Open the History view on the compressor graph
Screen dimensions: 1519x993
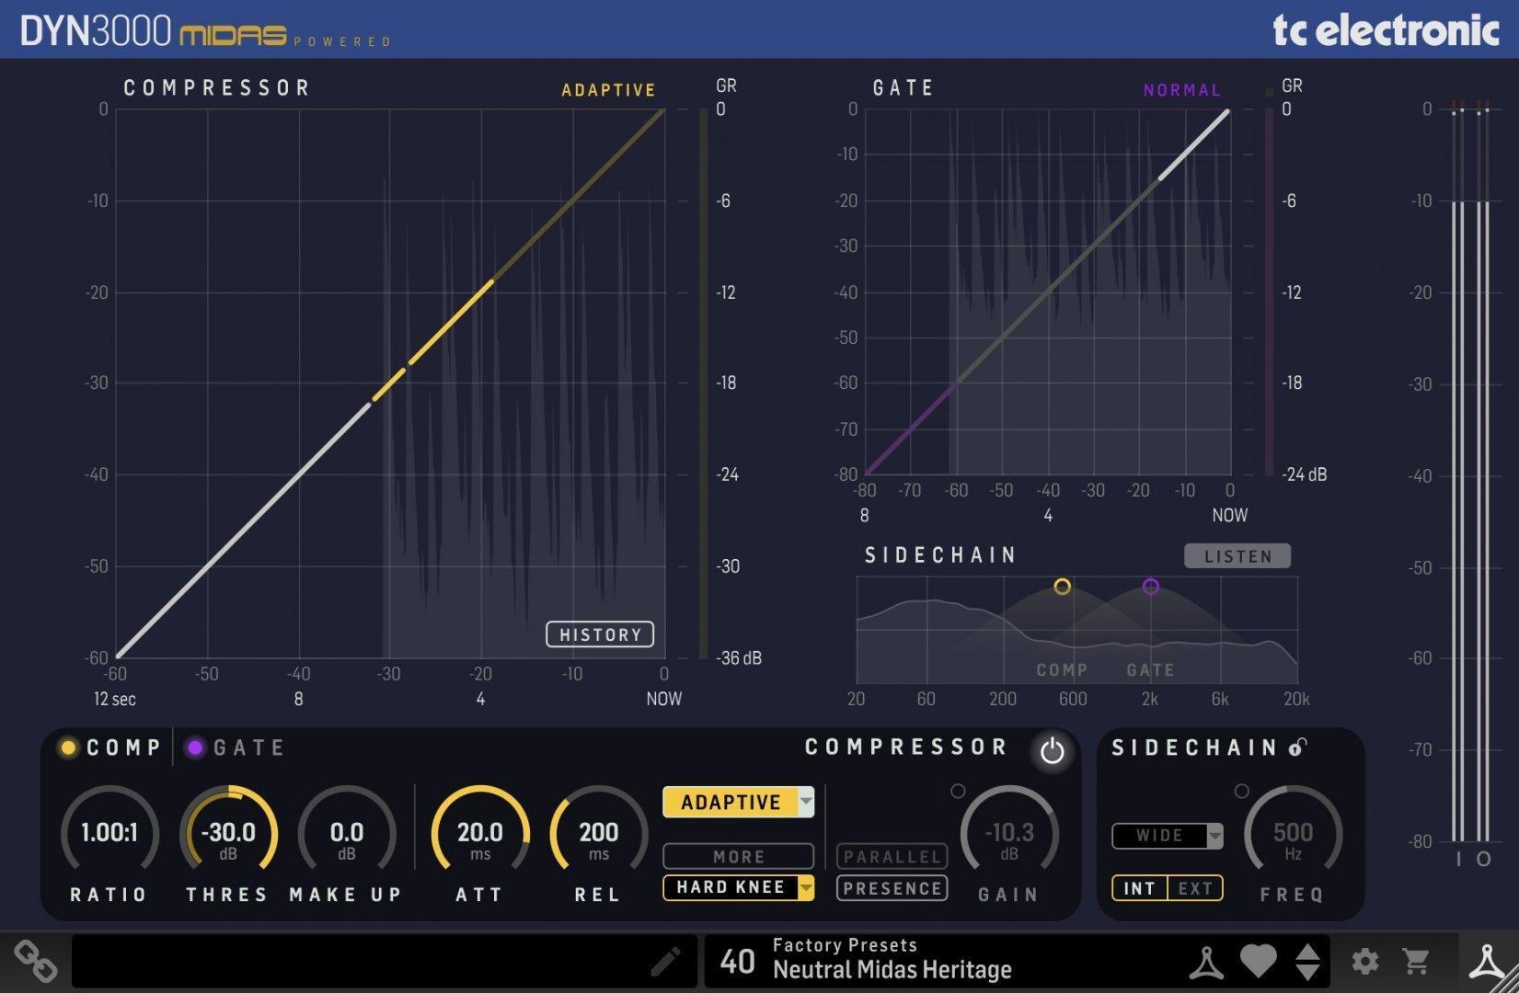point(599,633)
